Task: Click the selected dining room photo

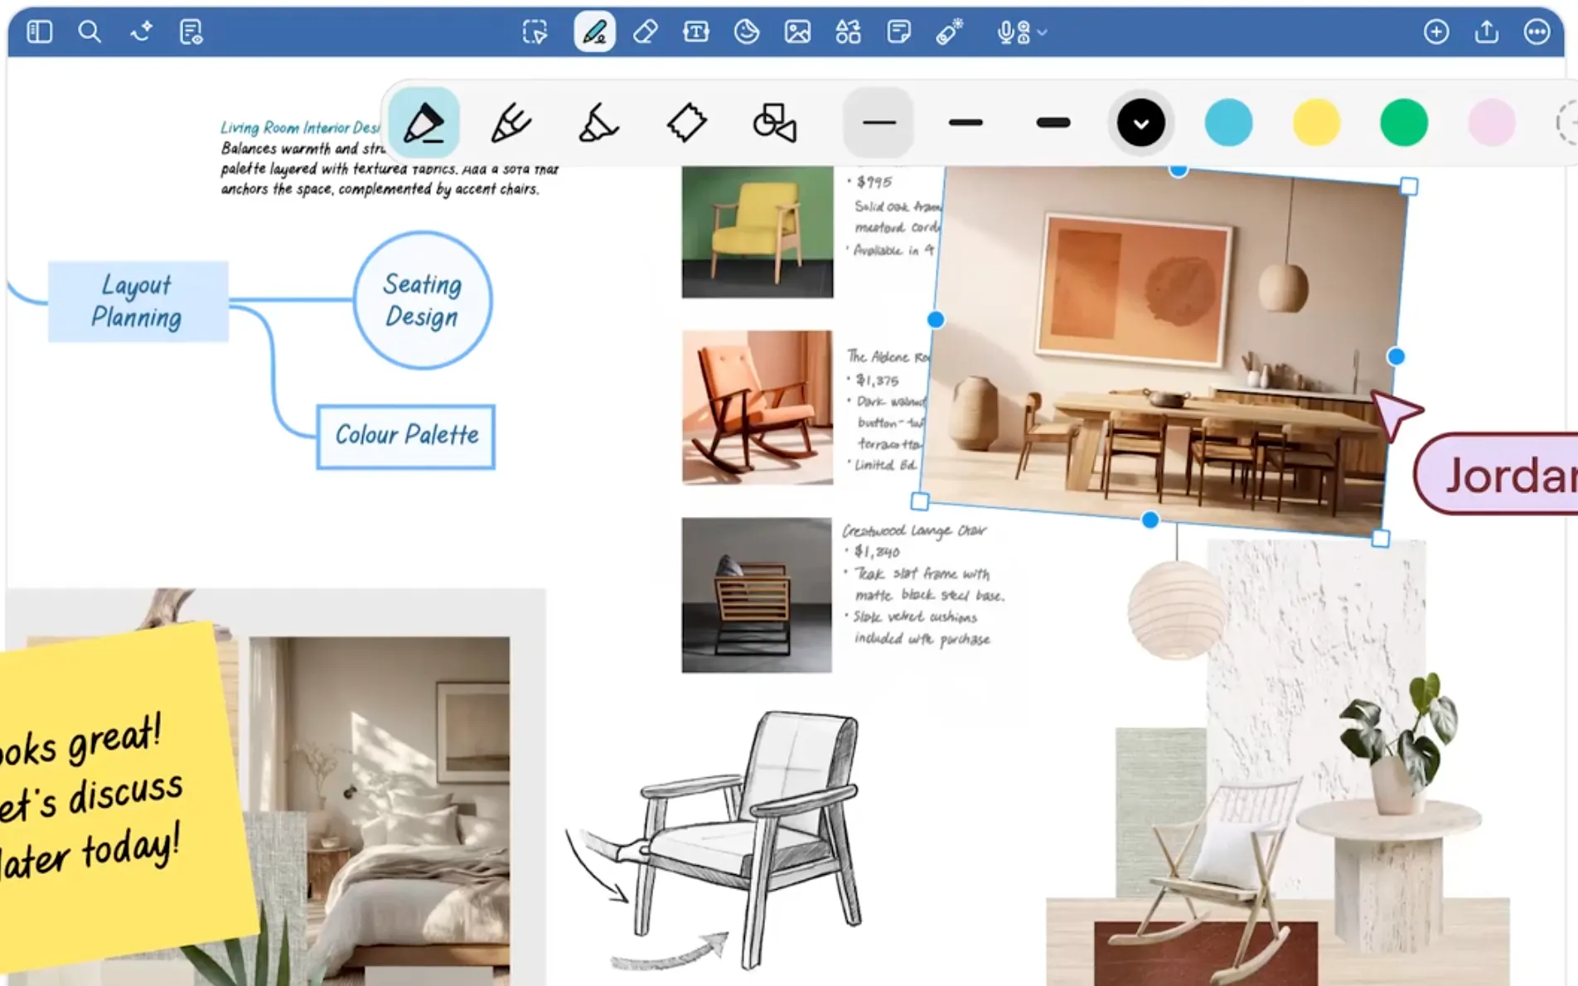Action: [1164, 352]
